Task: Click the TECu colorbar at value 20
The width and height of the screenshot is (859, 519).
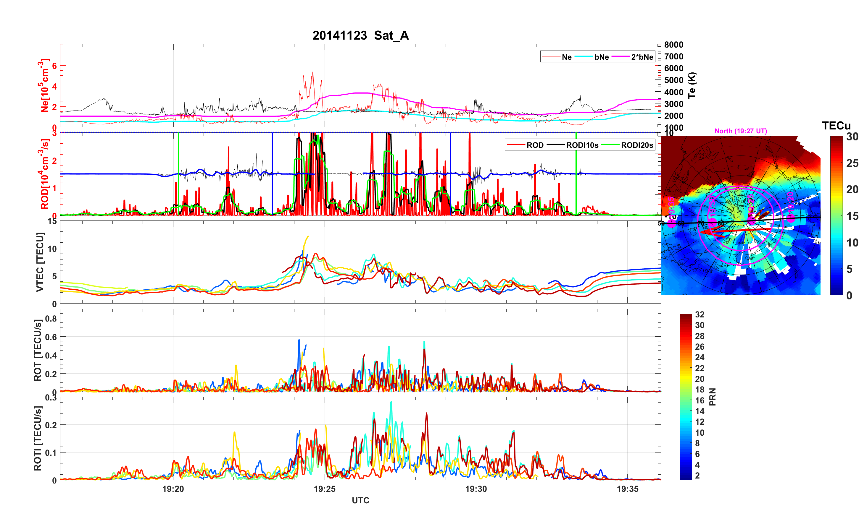Action: (x=836, y=189)
